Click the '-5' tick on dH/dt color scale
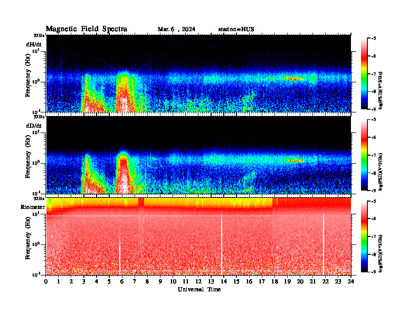Viewport: 418px width, 323px height. tap(374, 39)
